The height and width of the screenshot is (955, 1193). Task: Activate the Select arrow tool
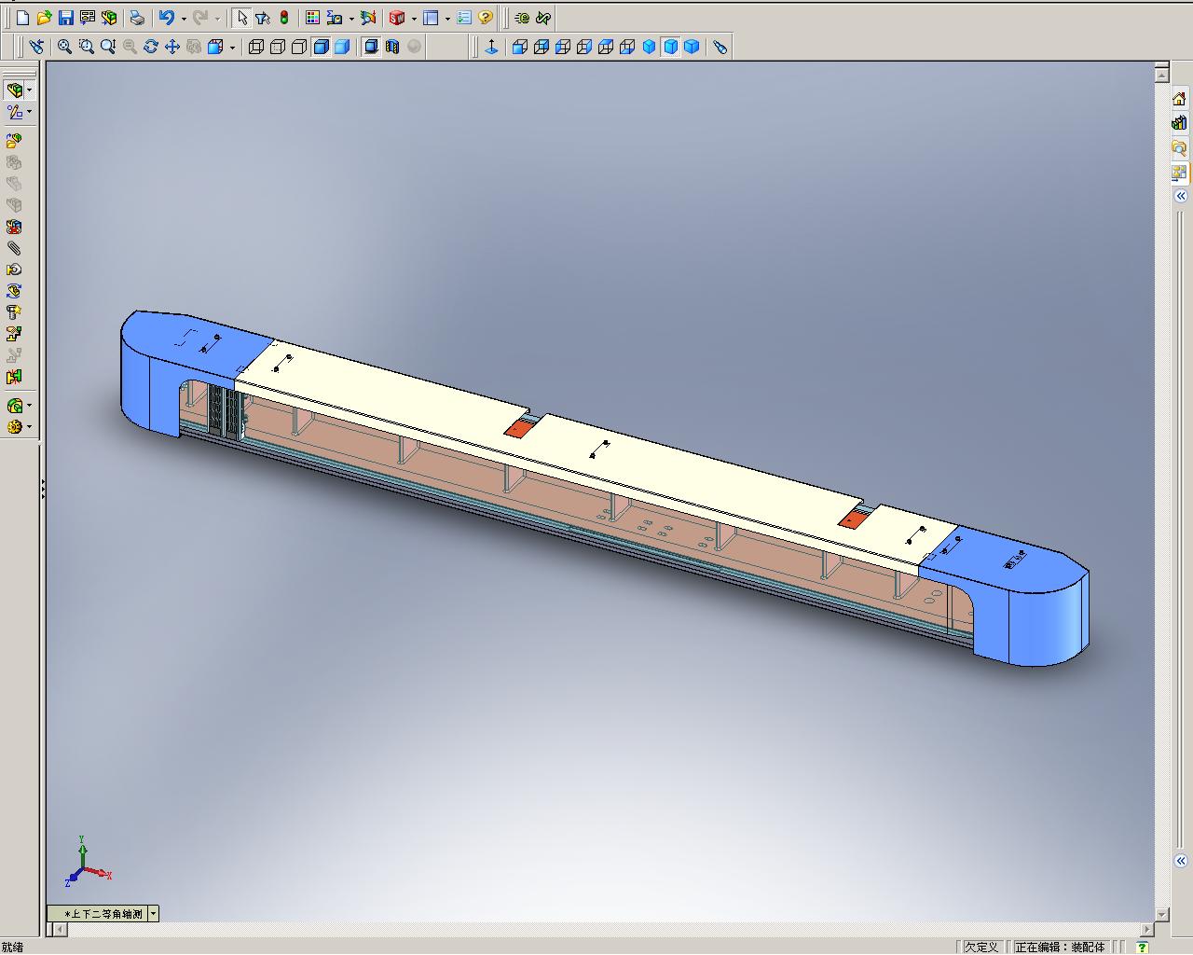coord(242,18)
